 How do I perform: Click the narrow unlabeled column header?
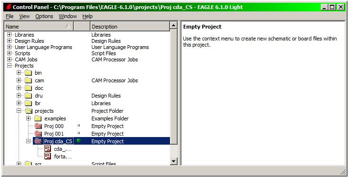click(x=82, y=27)
